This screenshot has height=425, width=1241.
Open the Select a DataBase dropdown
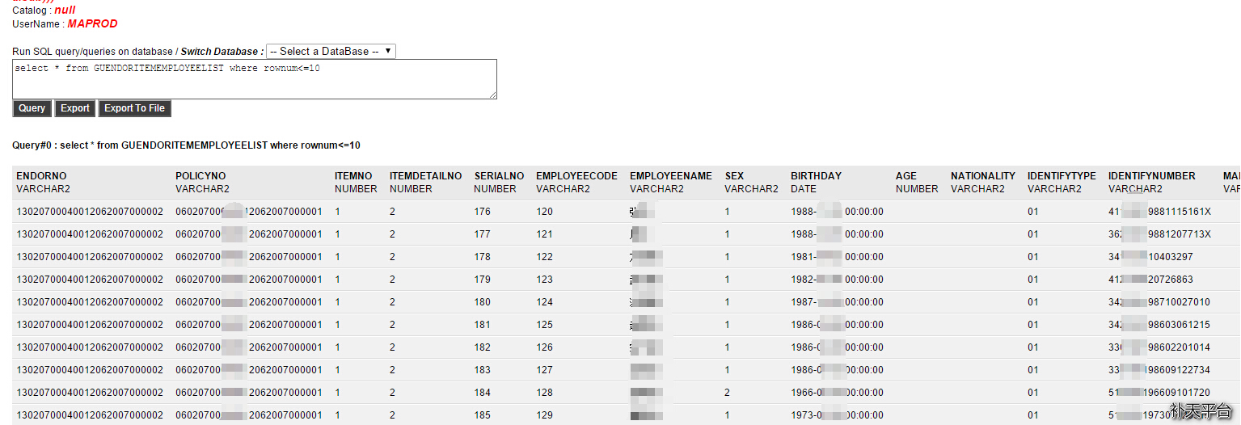(330, 51)
